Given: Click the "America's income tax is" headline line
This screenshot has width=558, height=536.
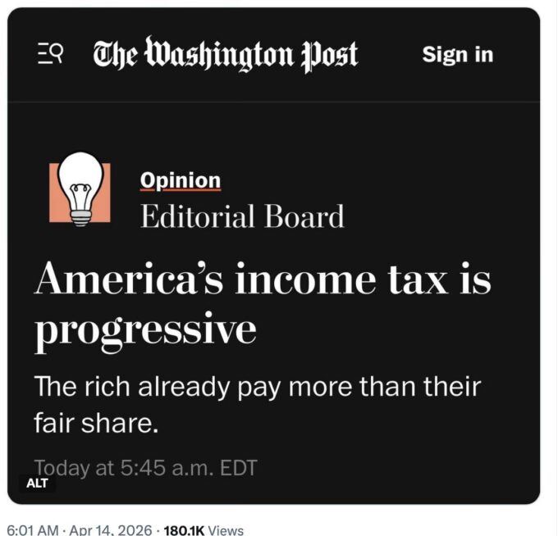Looking at the screenshot, I should pos(263,279).
